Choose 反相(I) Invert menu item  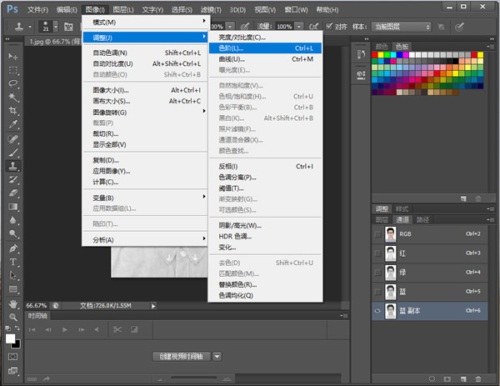coord(265,166)
